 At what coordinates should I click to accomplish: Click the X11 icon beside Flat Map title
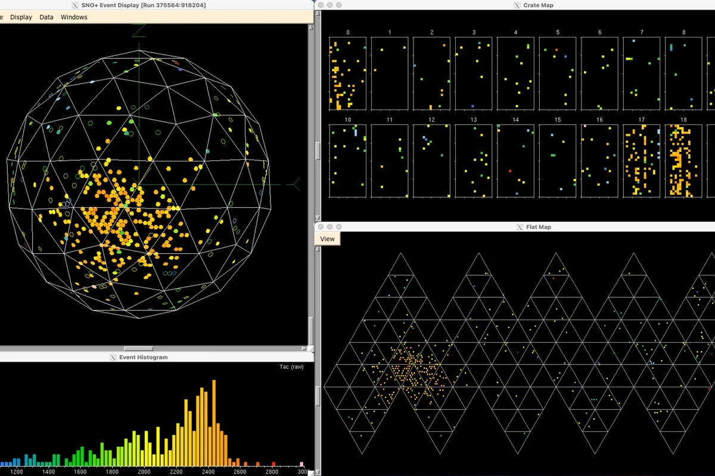pyautogui.click(x=521, y=227)
